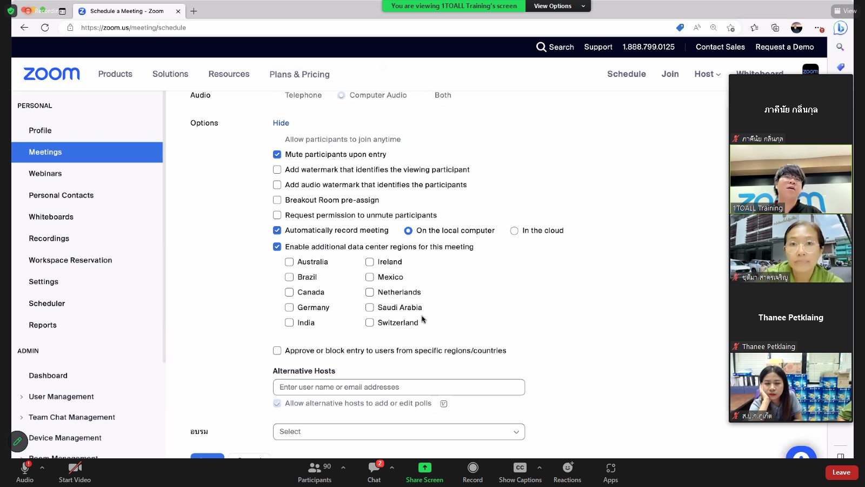
Task: Check Add audio watermark that identifies the participants
Action: point(277,185)
